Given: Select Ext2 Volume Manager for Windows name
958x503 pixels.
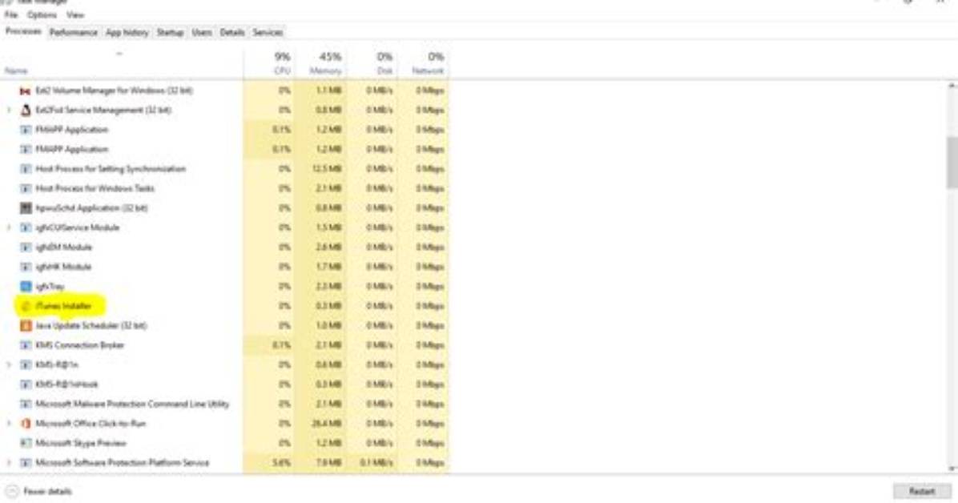Looking at the screenshot, I should coord(115,91).
